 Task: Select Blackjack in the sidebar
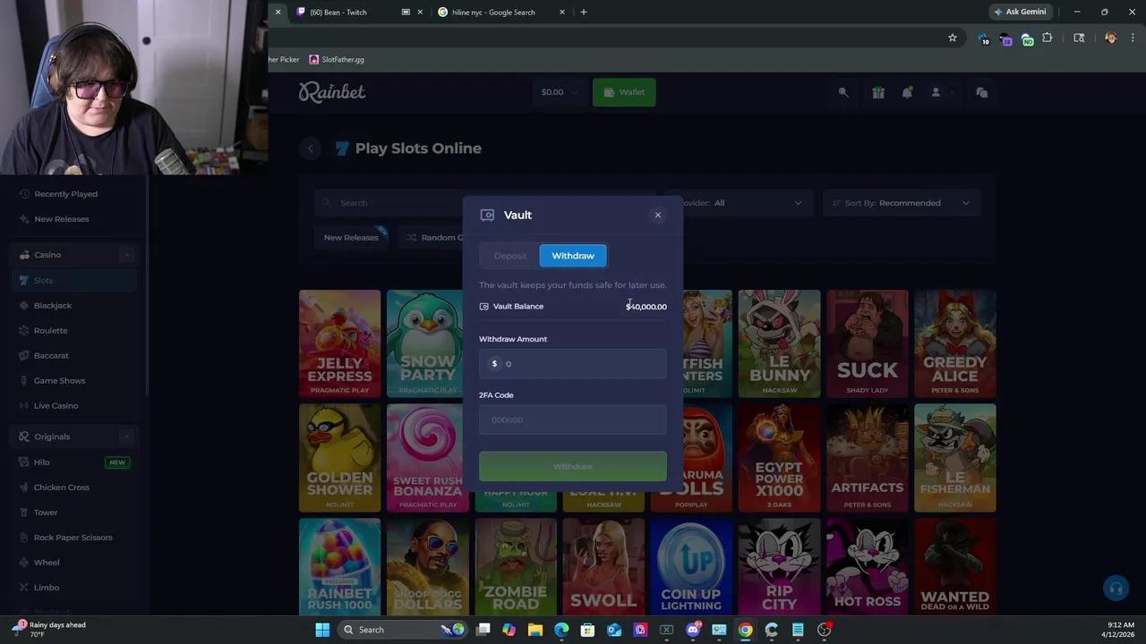coord(52,305)
